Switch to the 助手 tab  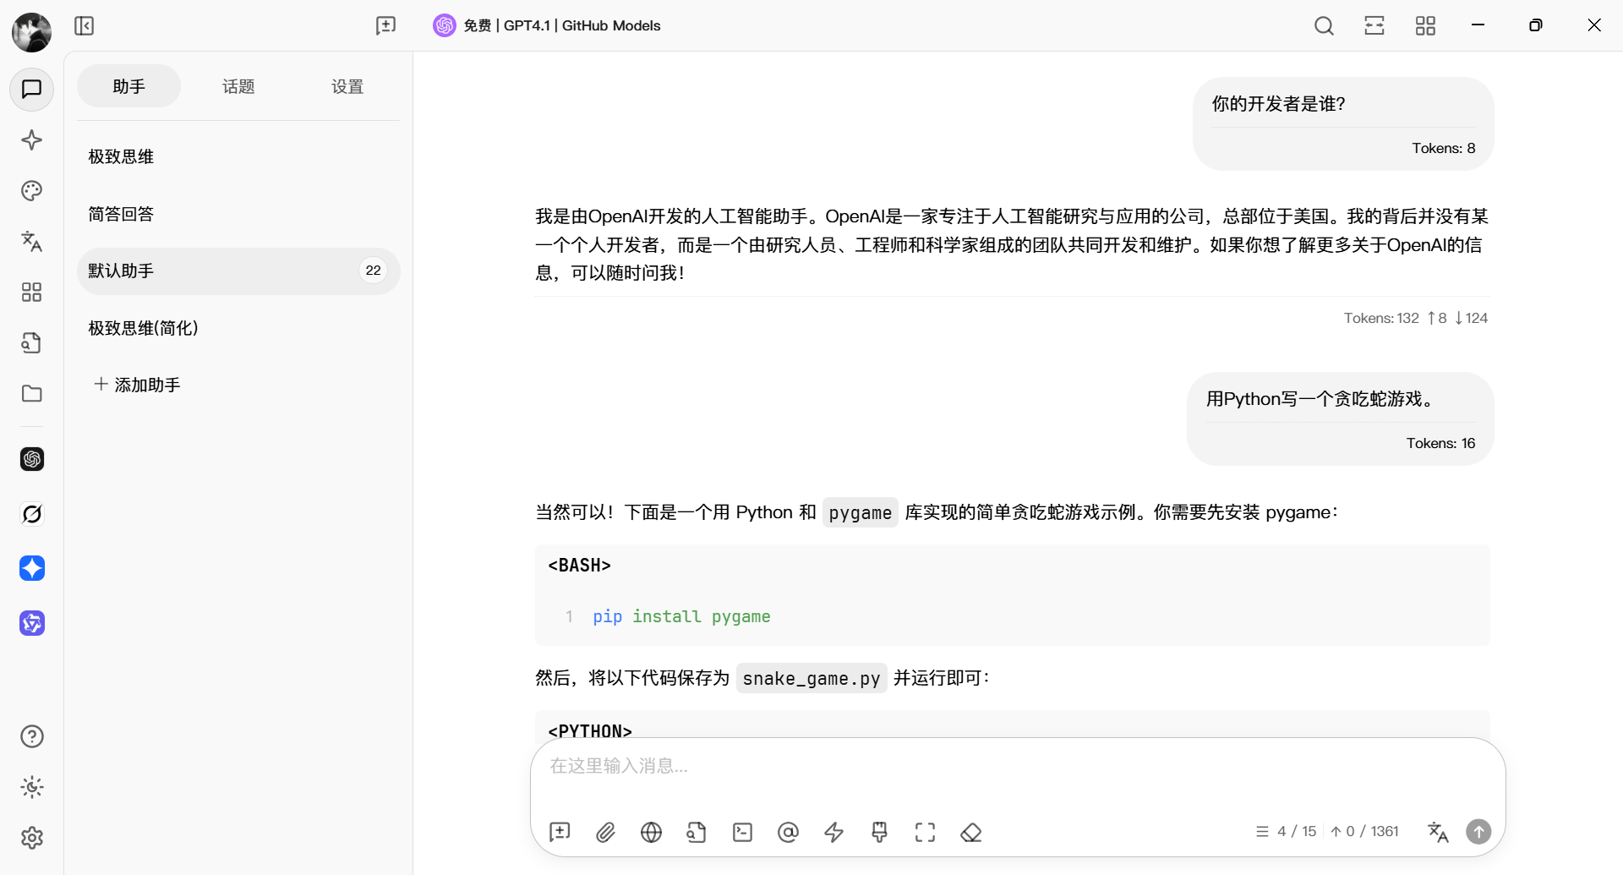128,86
